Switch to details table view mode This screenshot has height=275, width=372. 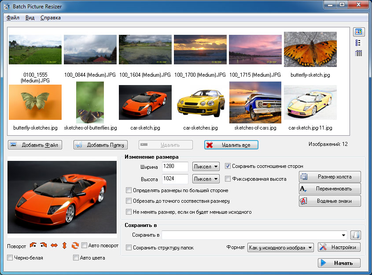point(358,53)
